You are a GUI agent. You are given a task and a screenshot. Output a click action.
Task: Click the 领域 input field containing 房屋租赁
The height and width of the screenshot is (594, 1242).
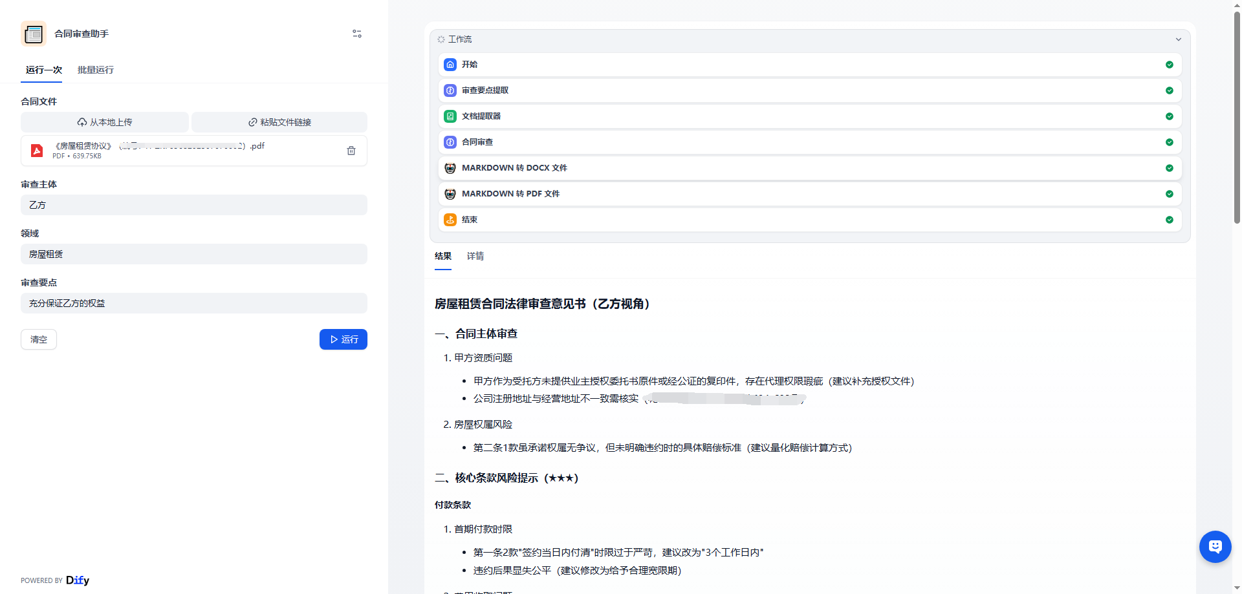(194, 254)
